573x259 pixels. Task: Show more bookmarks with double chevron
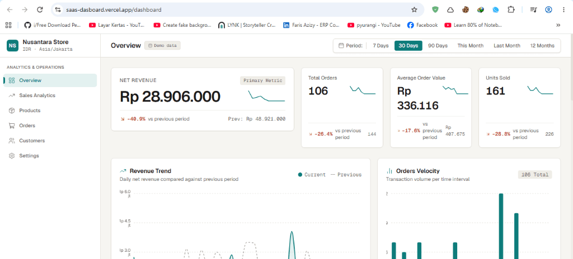(558, 25)
